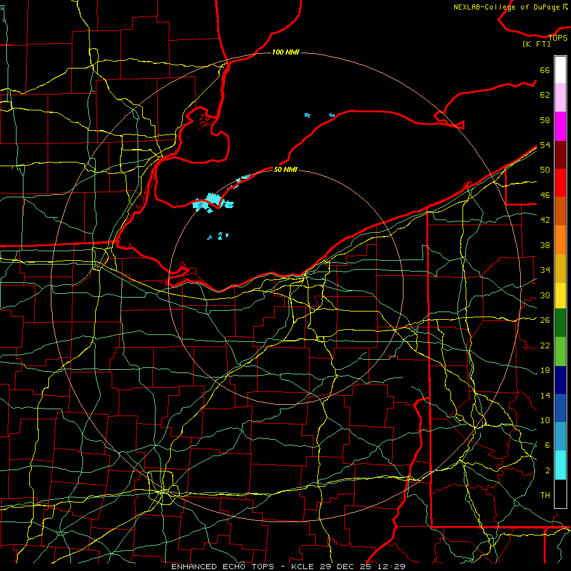Click the white top swatch of the legend

click(x=560, y=70)
